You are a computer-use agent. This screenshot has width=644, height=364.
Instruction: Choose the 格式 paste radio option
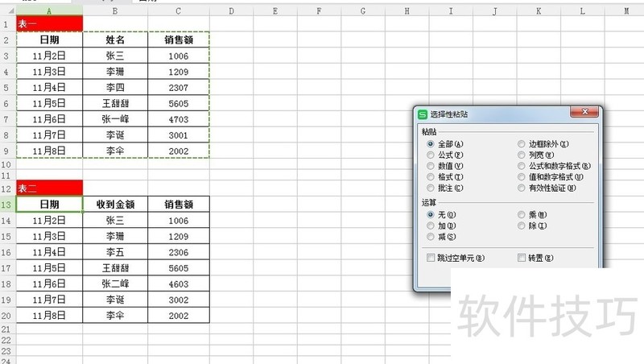pyautogui.click(x=431, y=176)
